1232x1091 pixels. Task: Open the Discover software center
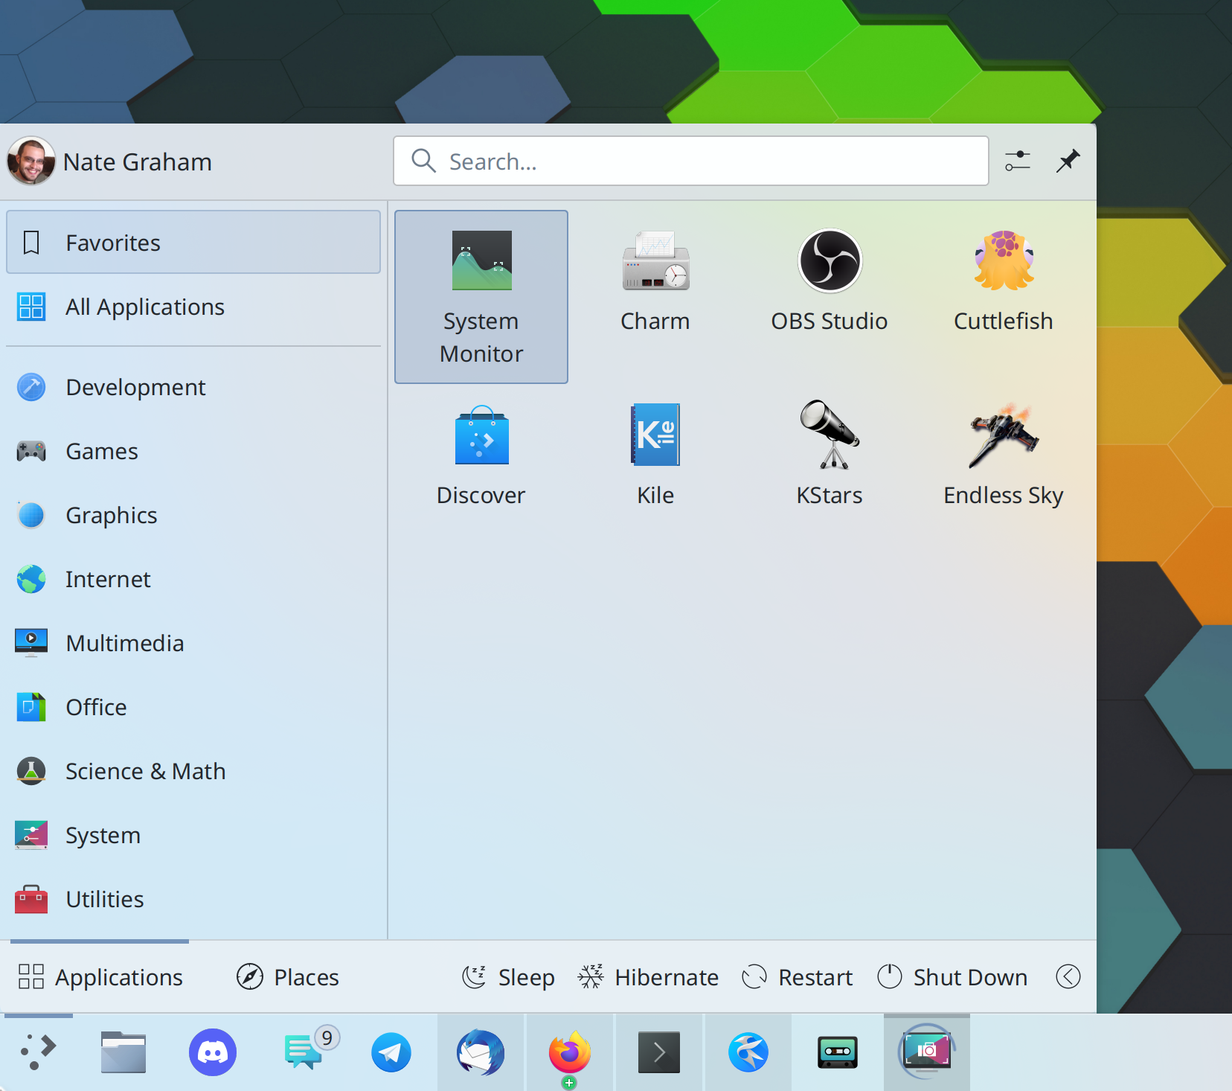click(481, 455)
